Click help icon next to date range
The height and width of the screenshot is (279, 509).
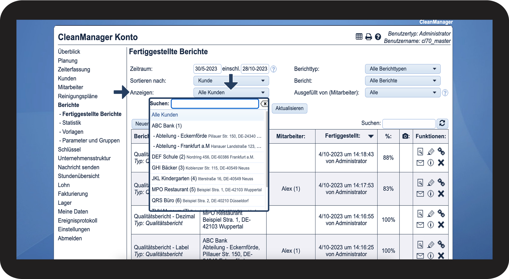point(273,69)
